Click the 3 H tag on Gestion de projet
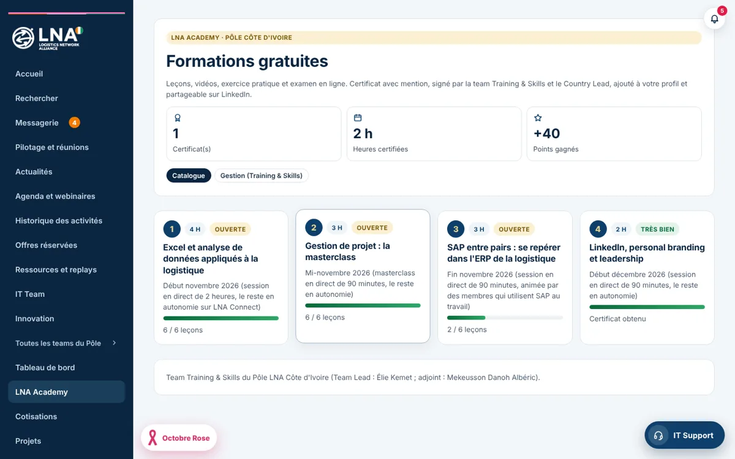Viewport: 735px width, 459px height. click(337, 228)
